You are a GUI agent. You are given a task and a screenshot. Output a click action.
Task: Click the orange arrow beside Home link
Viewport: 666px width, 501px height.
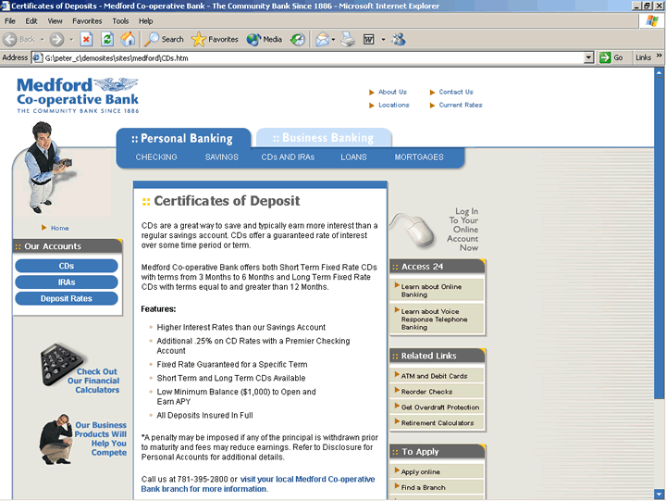click(x=43, y=228)
